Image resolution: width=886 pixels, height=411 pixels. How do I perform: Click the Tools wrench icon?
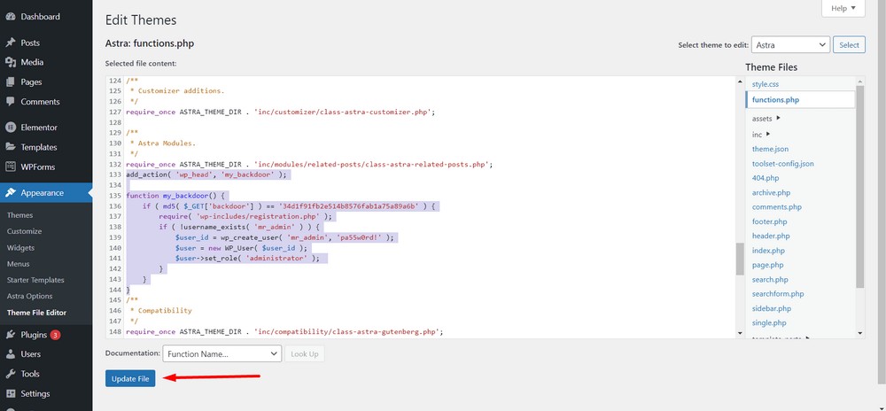(x=10, y=375)
